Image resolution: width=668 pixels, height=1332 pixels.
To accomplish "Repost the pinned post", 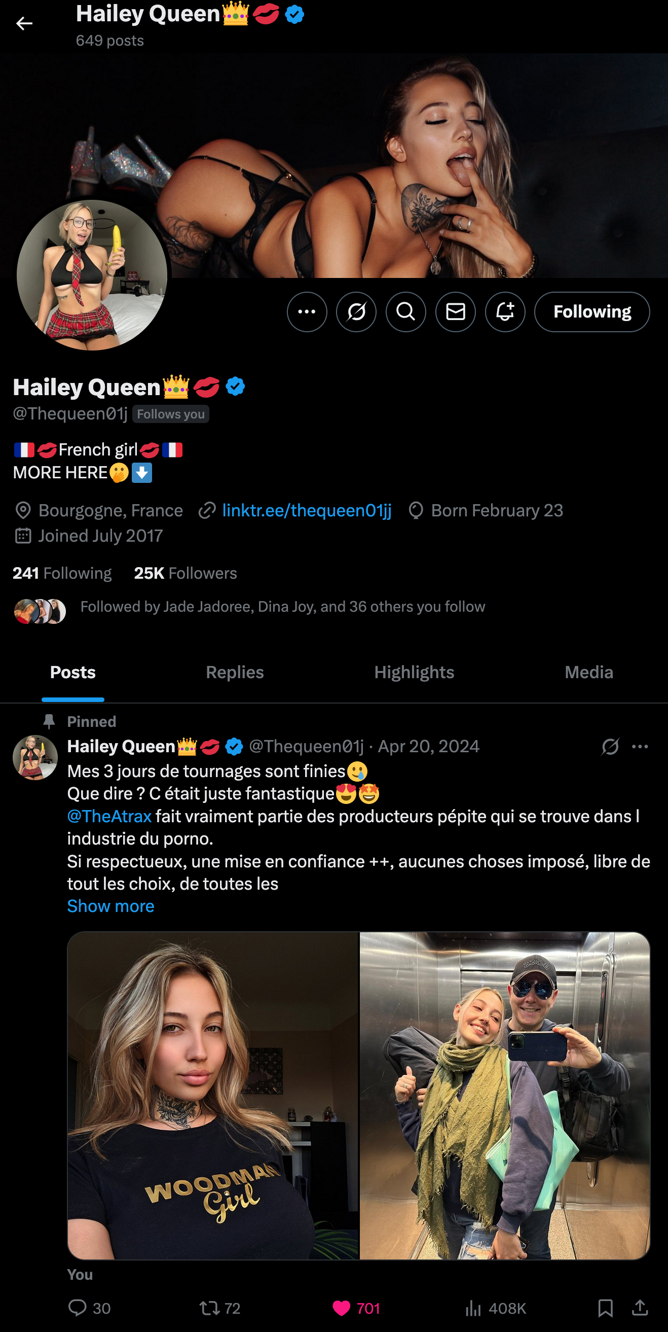I will 210,1308.
